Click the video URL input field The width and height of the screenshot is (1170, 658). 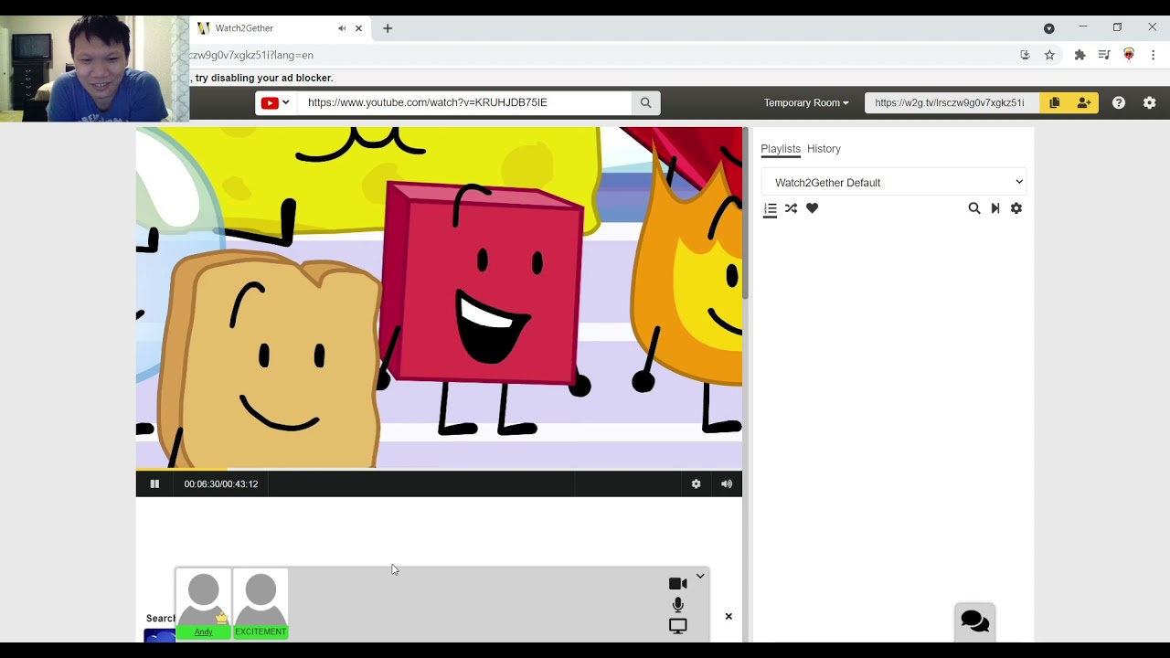coord(464,102)
